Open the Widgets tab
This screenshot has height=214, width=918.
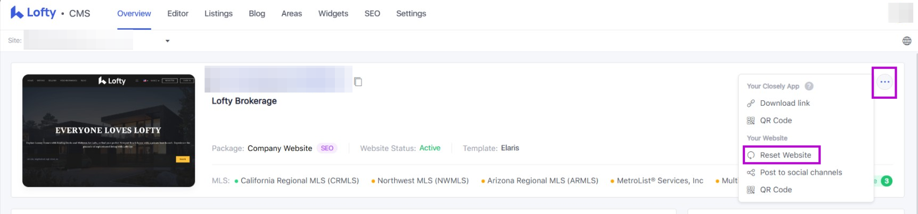click(333, 14)
